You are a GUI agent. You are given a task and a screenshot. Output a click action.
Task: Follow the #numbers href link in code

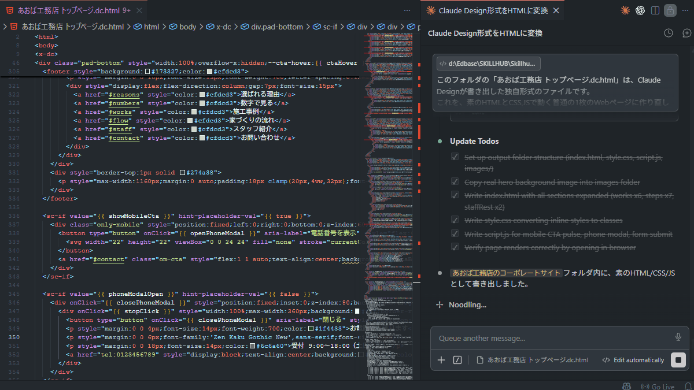[x=124, y=103]
